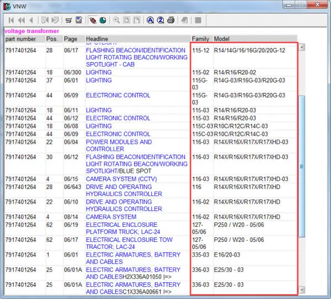Select page cell '08/14'
331x299 pixels.
(71, 217)
